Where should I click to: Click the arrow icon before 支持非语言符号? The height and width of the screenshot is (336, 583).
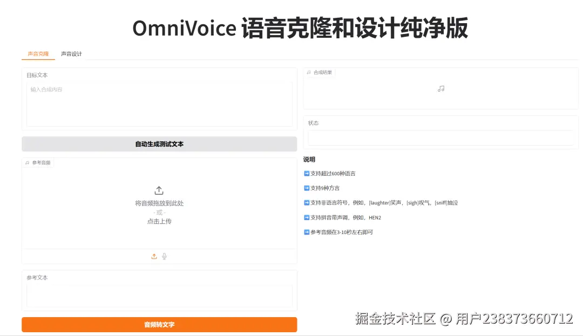(x=307, y=203)
